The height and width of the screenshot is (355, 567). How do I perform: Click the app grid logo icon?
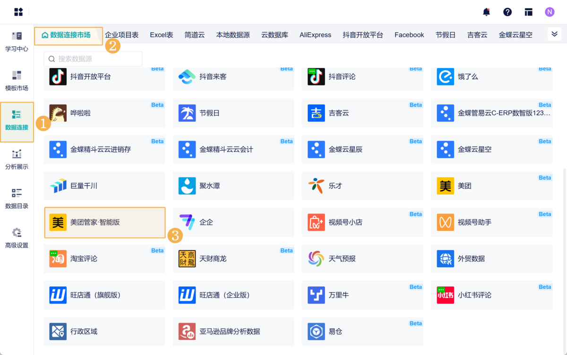[18, 12]
